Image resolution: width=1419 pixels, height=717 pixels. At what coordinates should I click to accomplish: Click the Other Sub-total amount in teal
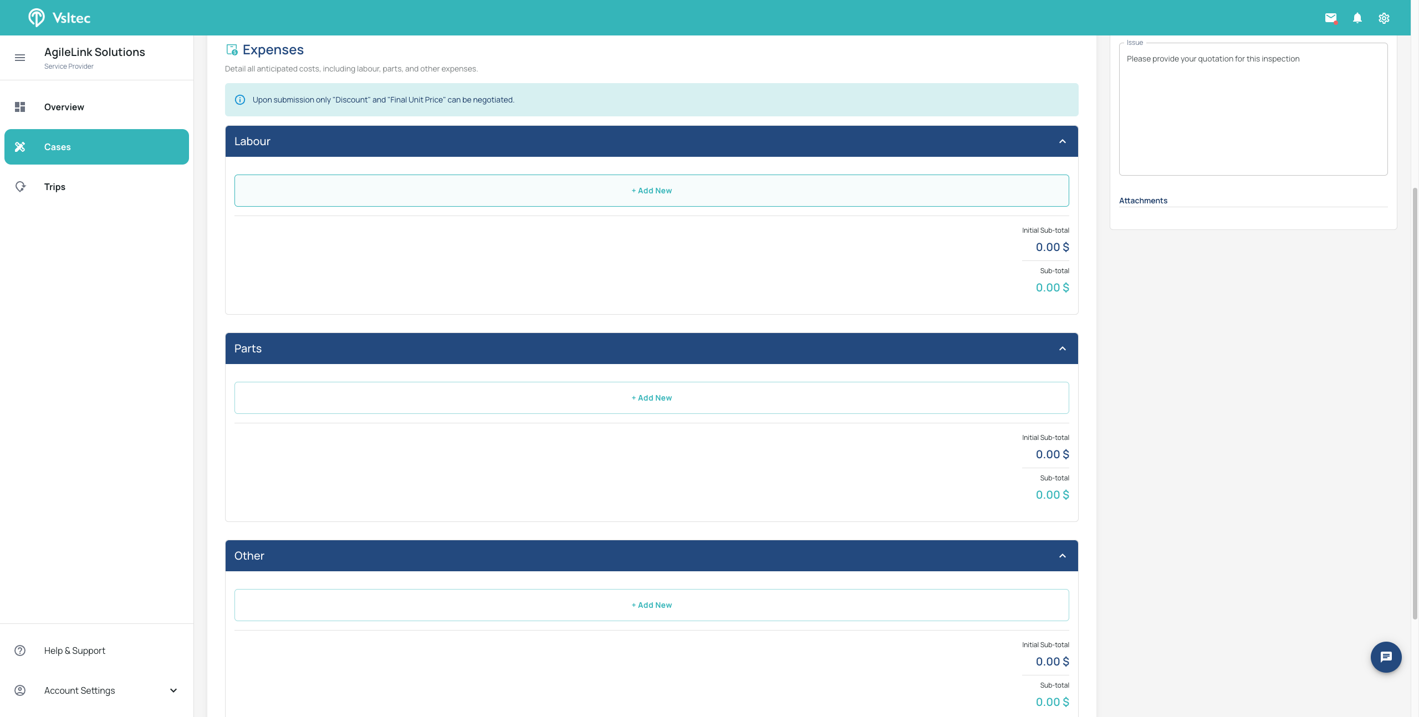point(1052,702)
